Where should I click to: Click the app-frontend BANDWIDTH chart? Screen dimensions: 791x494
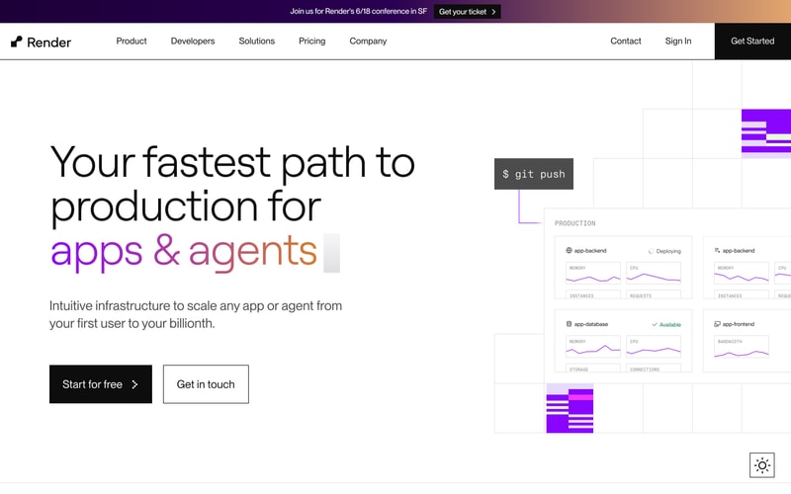741,347
